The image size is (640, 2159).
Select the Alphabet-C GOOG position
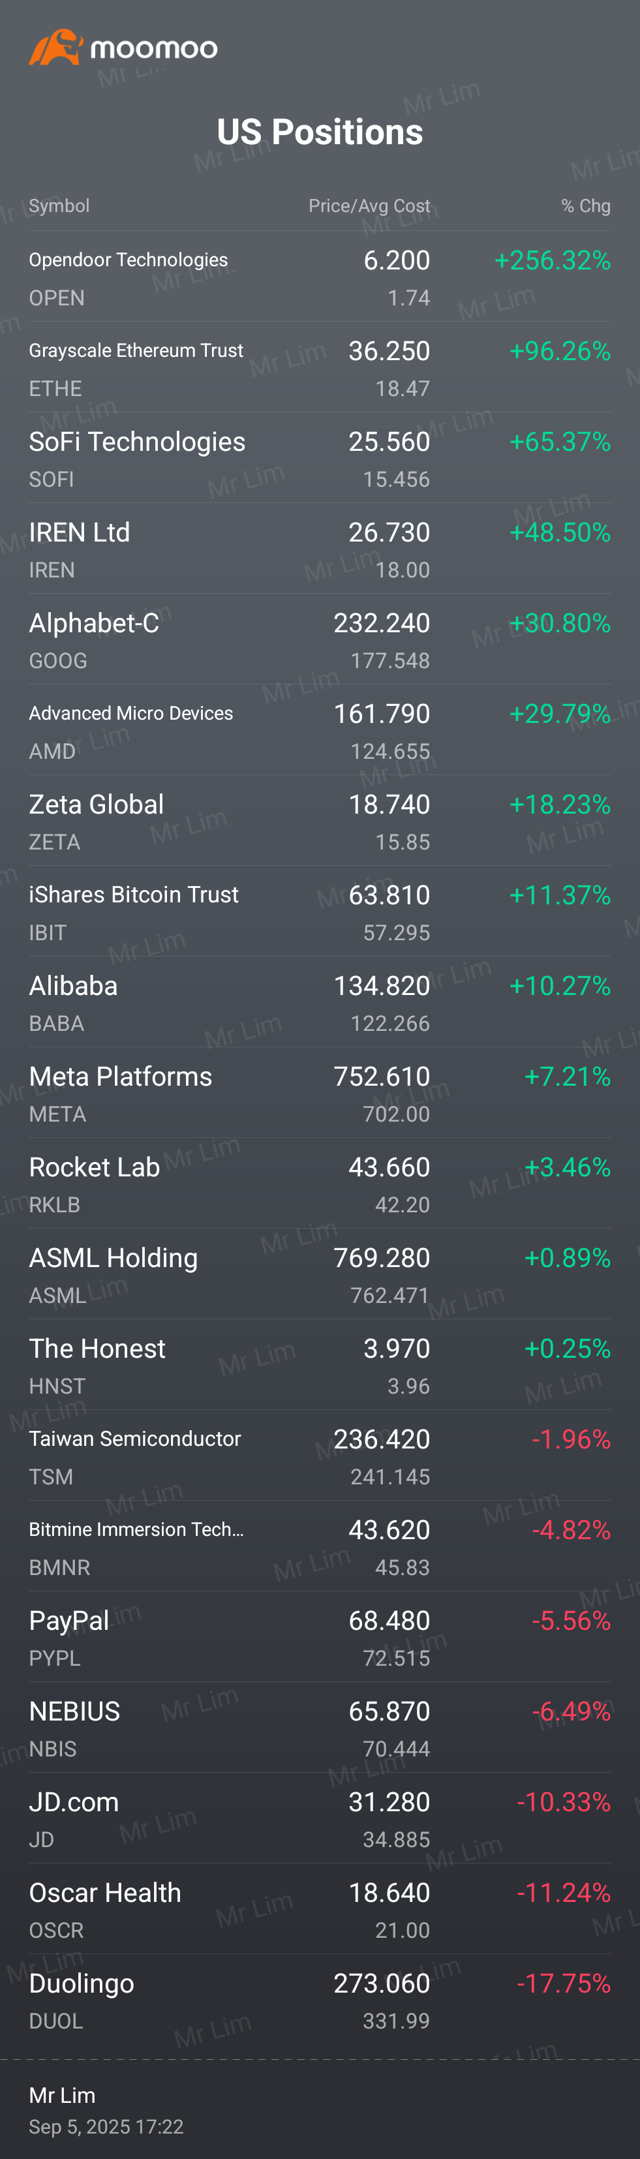320,640
